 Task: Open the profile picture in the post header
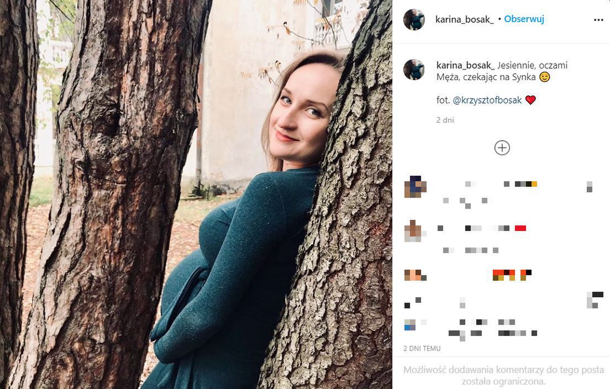pyautogui.click(x=414, y=19)
